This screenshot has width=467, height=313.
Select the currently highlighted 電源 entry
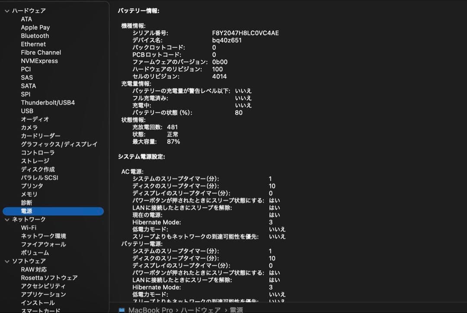26,211
